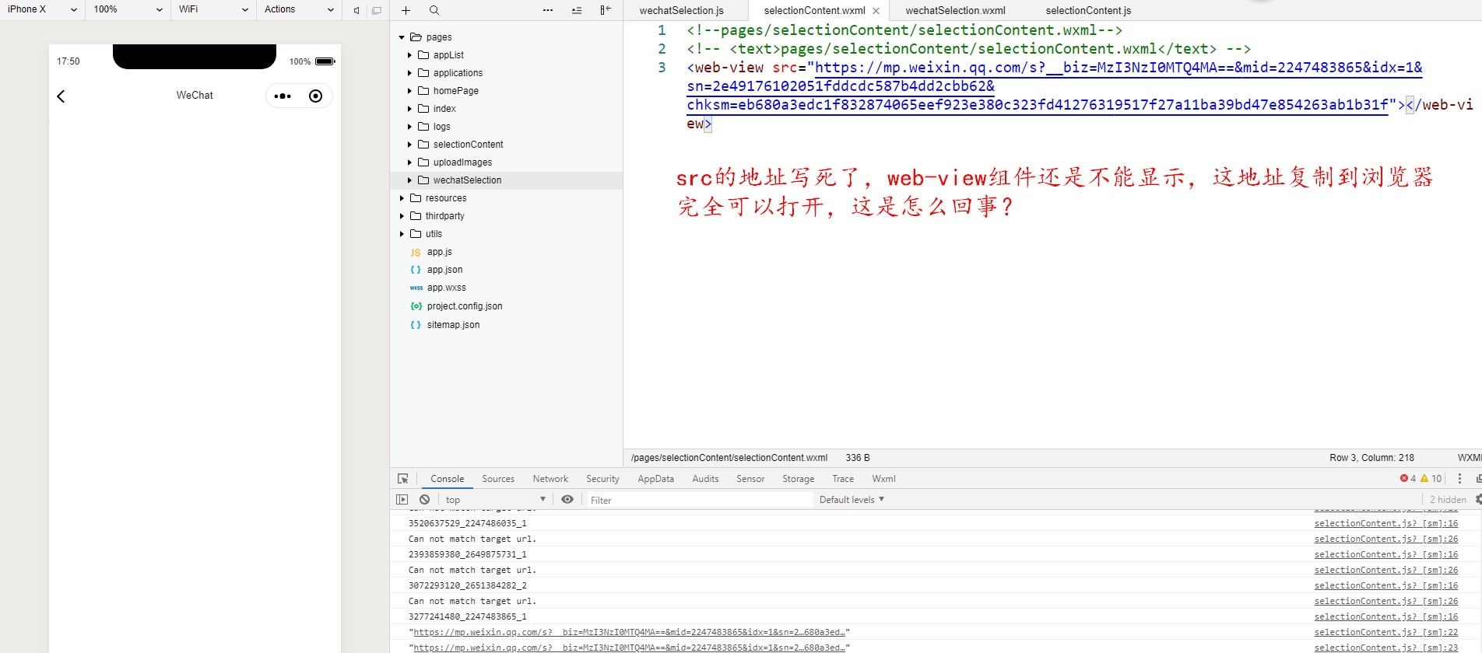Expand the resources folder
This screenshot has width=1482, height=653.
(x=402, y=198)
